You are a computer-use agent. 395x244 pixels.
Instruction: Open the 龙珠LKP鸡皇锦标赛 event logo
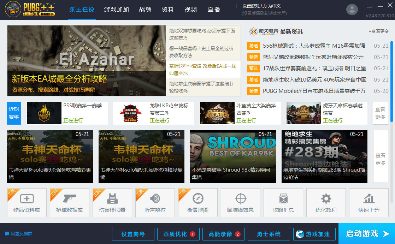130,113
